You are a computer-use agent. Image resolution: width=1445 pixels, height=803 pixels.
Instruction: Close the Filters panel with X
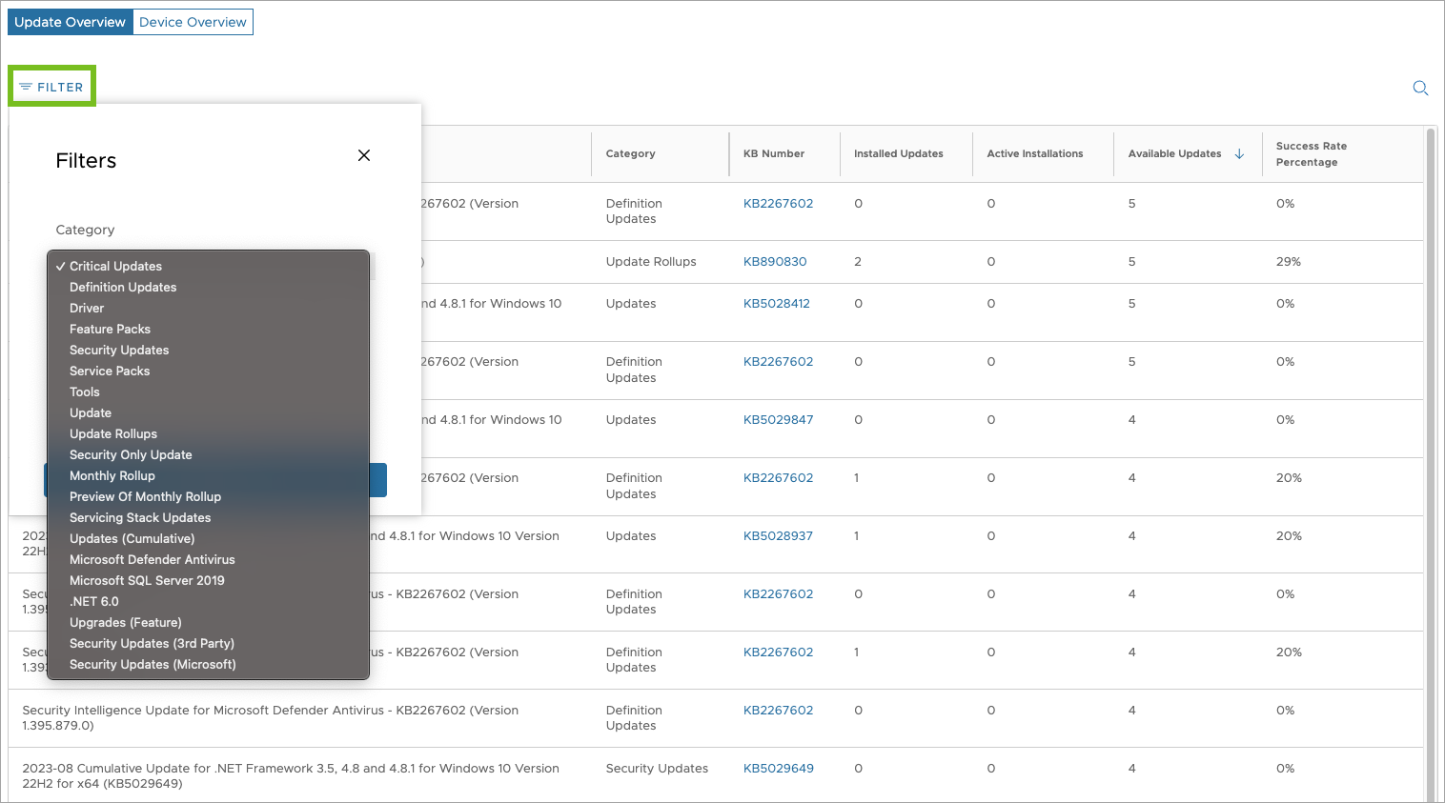pos(364,155)
